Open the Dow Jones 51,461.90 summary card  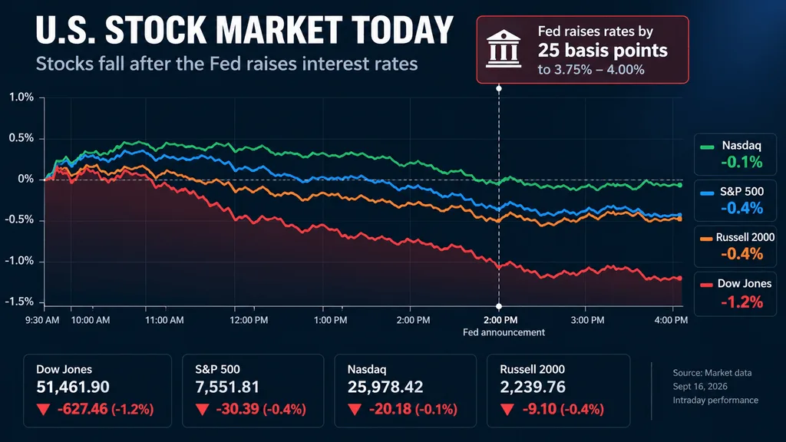[97, 391]
